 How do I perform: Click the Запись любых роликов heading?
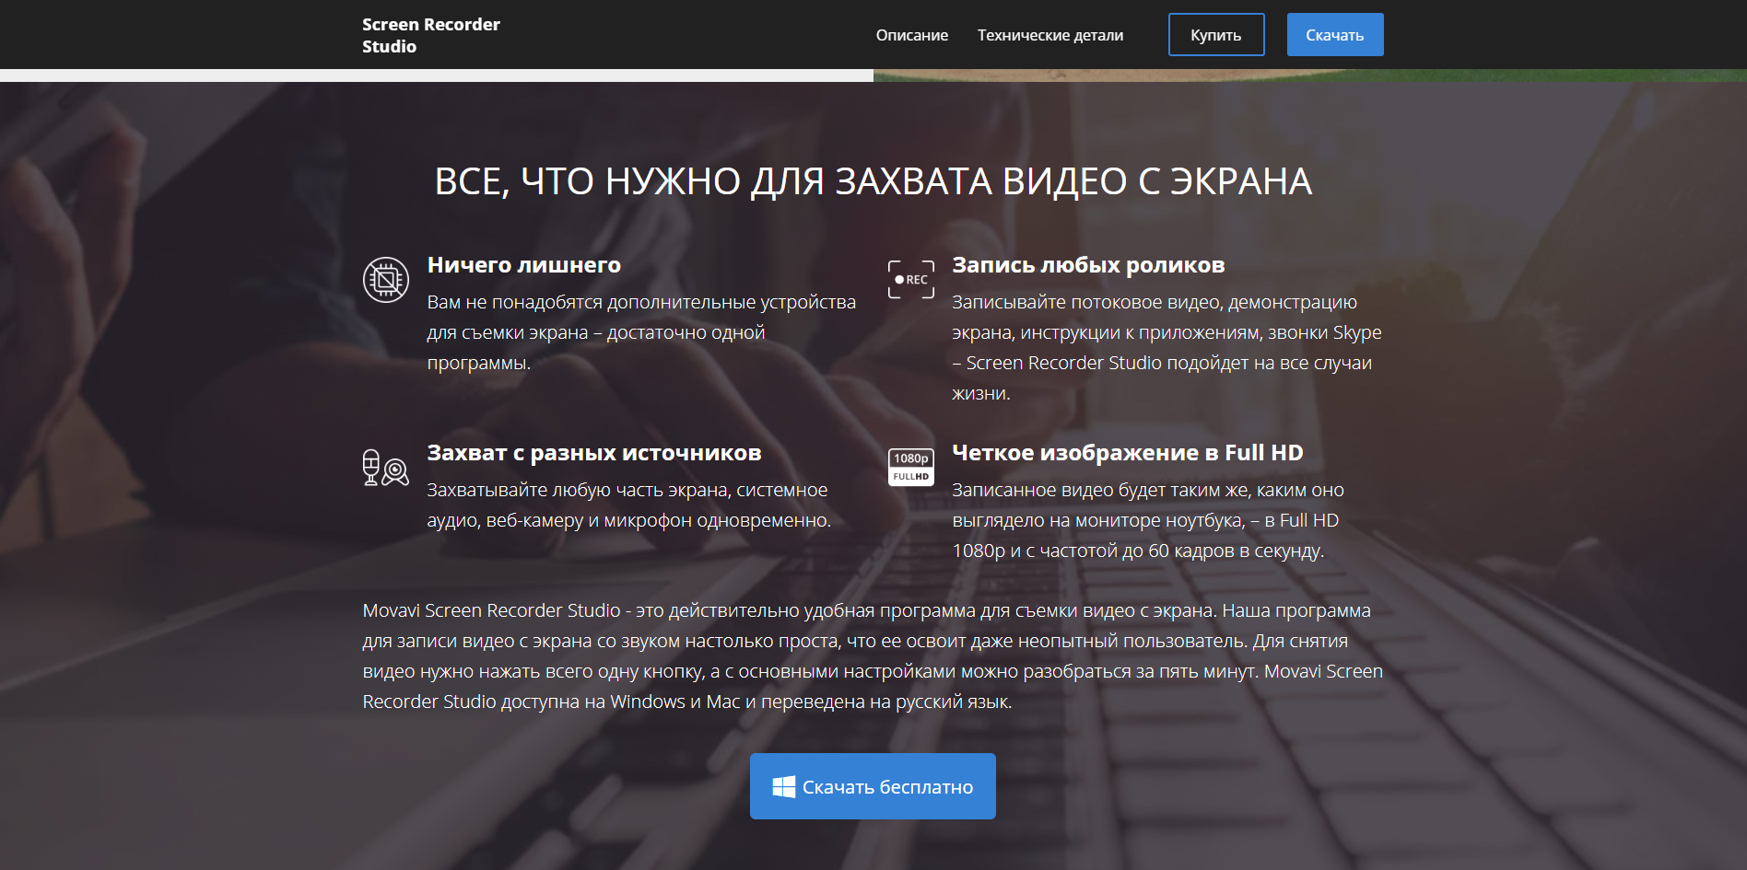click(x=1087, y=265)
